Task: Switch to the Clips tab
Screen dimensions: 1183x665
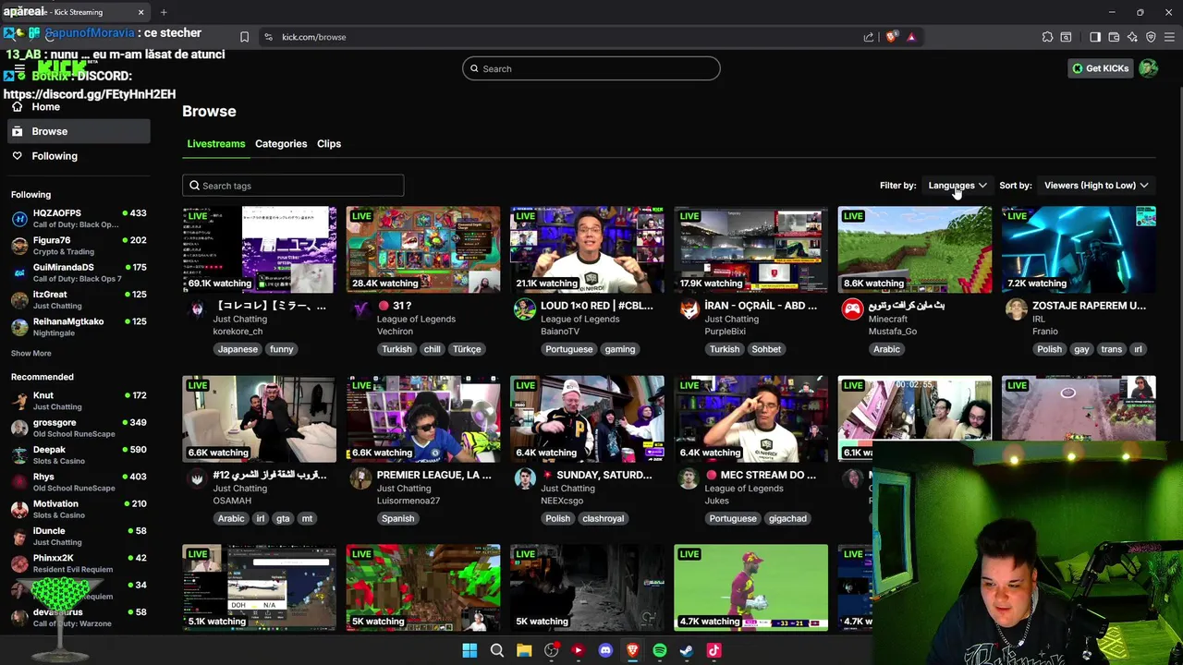Action: [x=329, y=144]
